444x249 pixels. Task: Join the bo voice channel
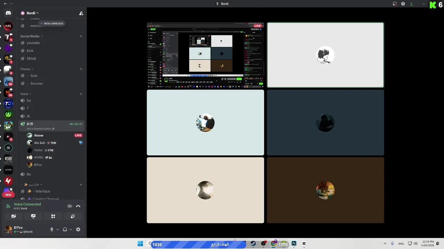[x=51, y=100]
